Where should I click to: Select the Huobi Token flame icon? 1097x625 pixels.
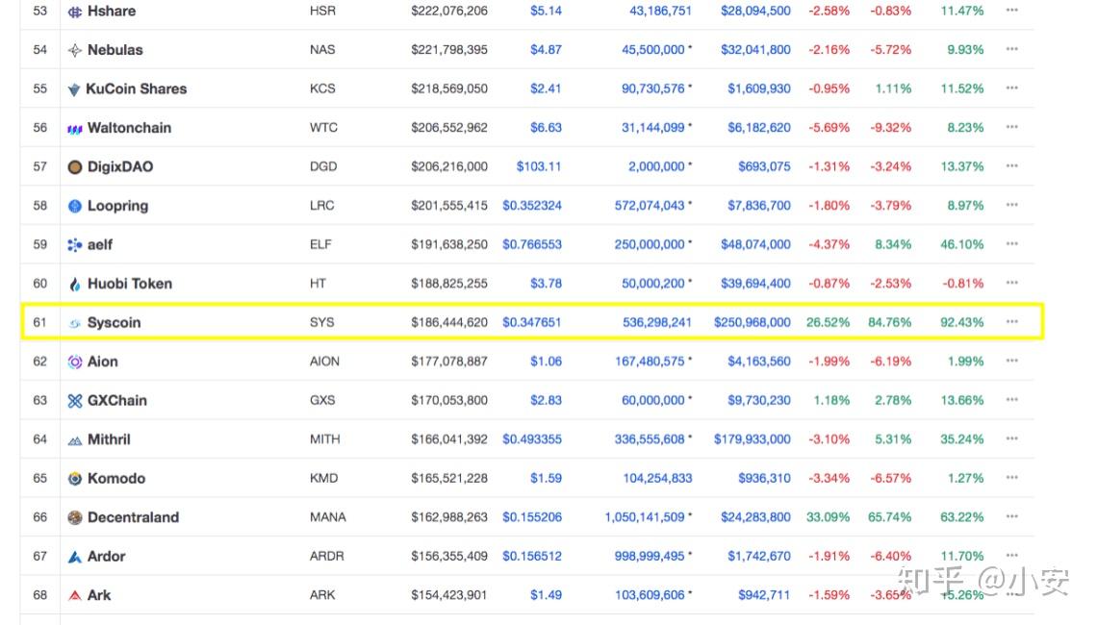coord(75,284)
